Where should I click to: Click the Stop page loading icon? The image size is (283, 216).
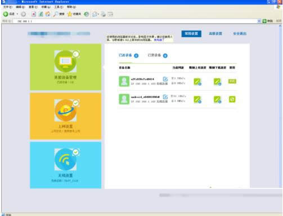(34, 14)
